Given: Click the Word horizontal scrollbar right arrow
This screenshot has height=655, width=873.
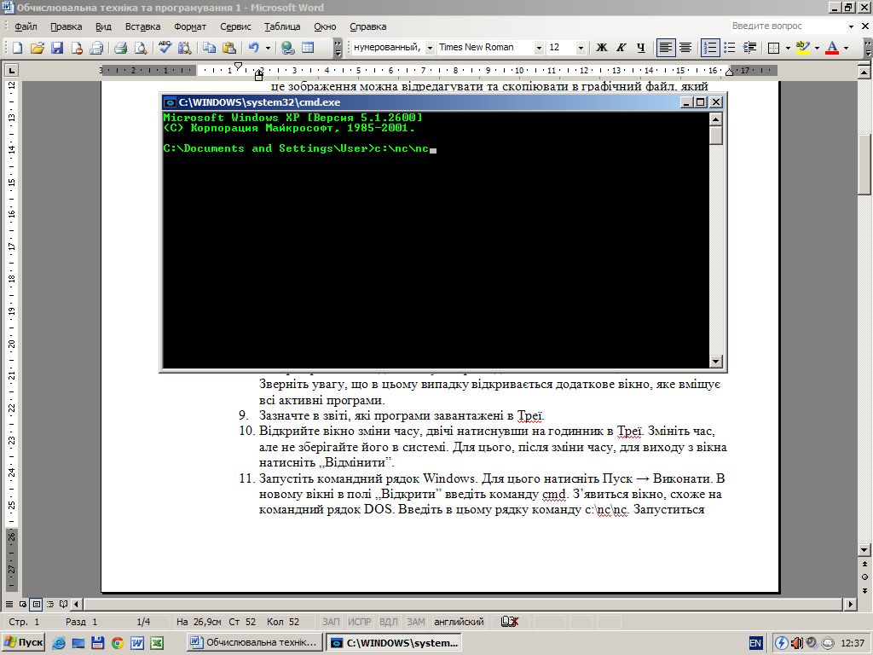Looking at the screenshot, I should 850,604.
